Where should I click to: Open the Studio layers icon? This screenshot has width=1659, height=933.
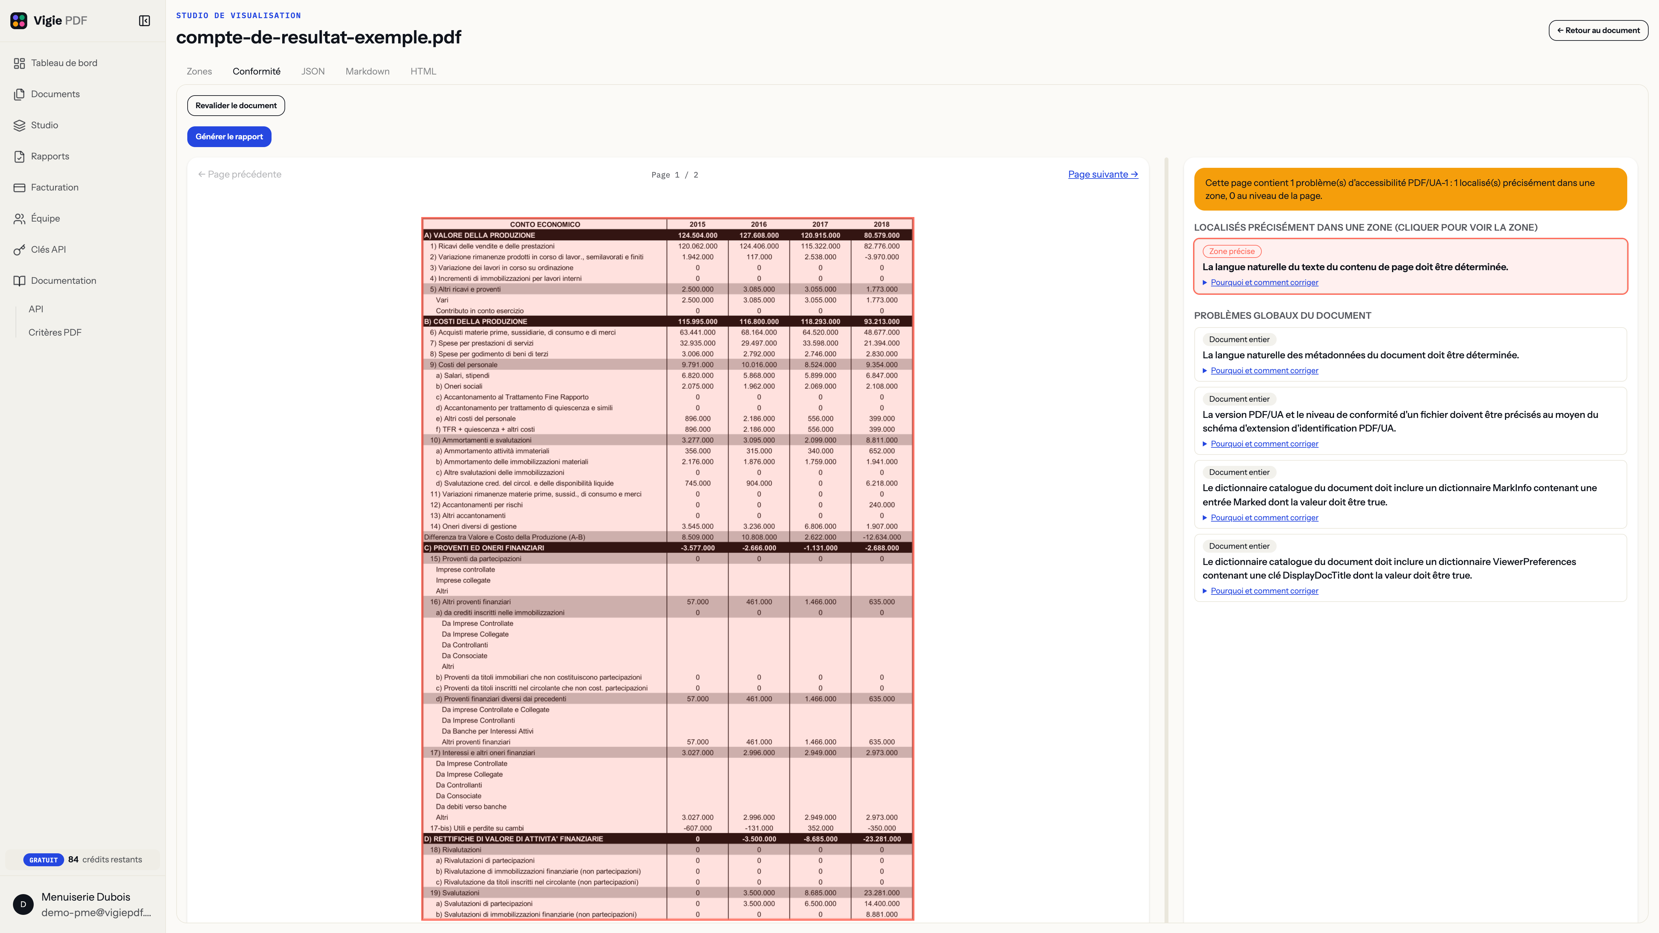click(x=19, y=125)
